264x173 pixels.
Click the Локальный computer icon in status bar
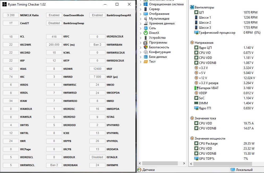[232, 170]
